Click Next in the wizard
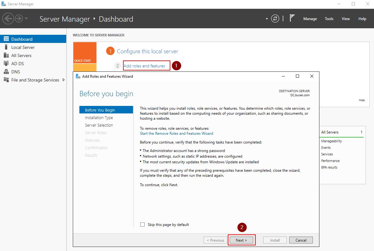 [x=241, y=240]
